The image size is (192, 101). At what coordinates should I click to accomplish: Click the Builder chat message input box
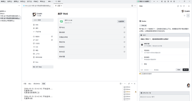pos(164,98)
